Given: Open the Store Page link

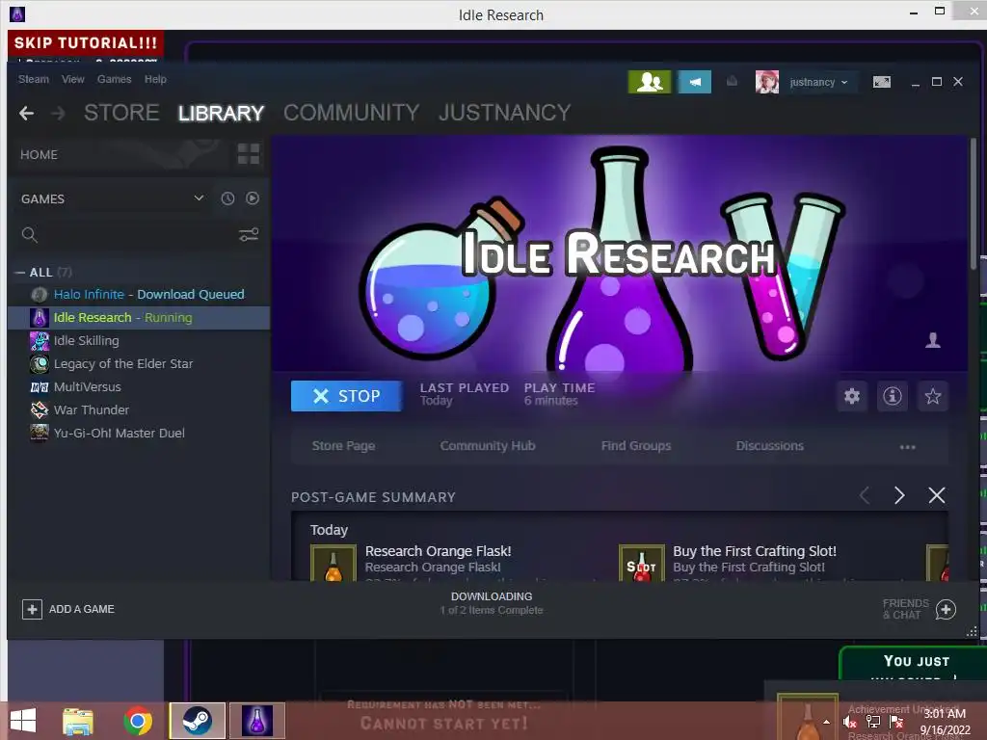Looking at the screenshot, I should [x=344, y=446].
